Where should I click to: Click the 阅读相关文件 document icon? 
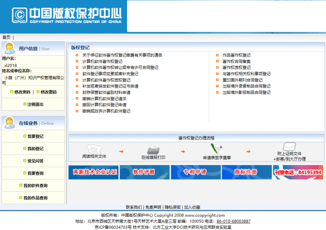click(94, 149)
